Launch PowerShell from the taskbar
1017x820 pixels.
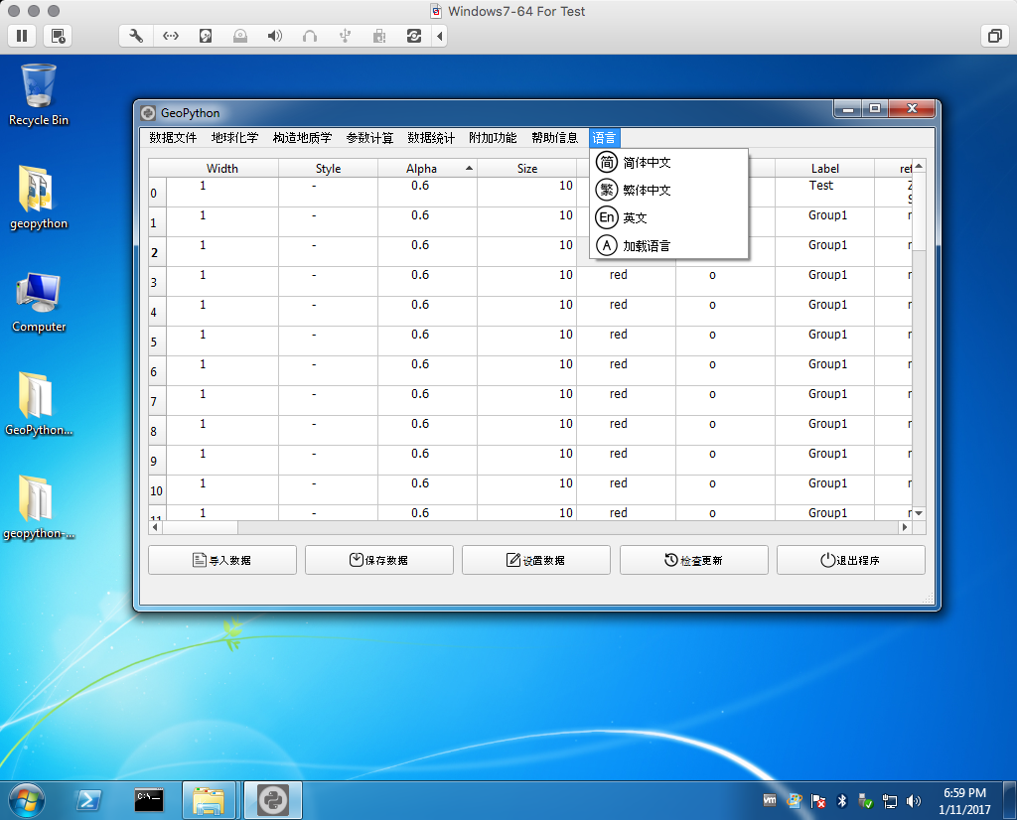click(88, 800)
